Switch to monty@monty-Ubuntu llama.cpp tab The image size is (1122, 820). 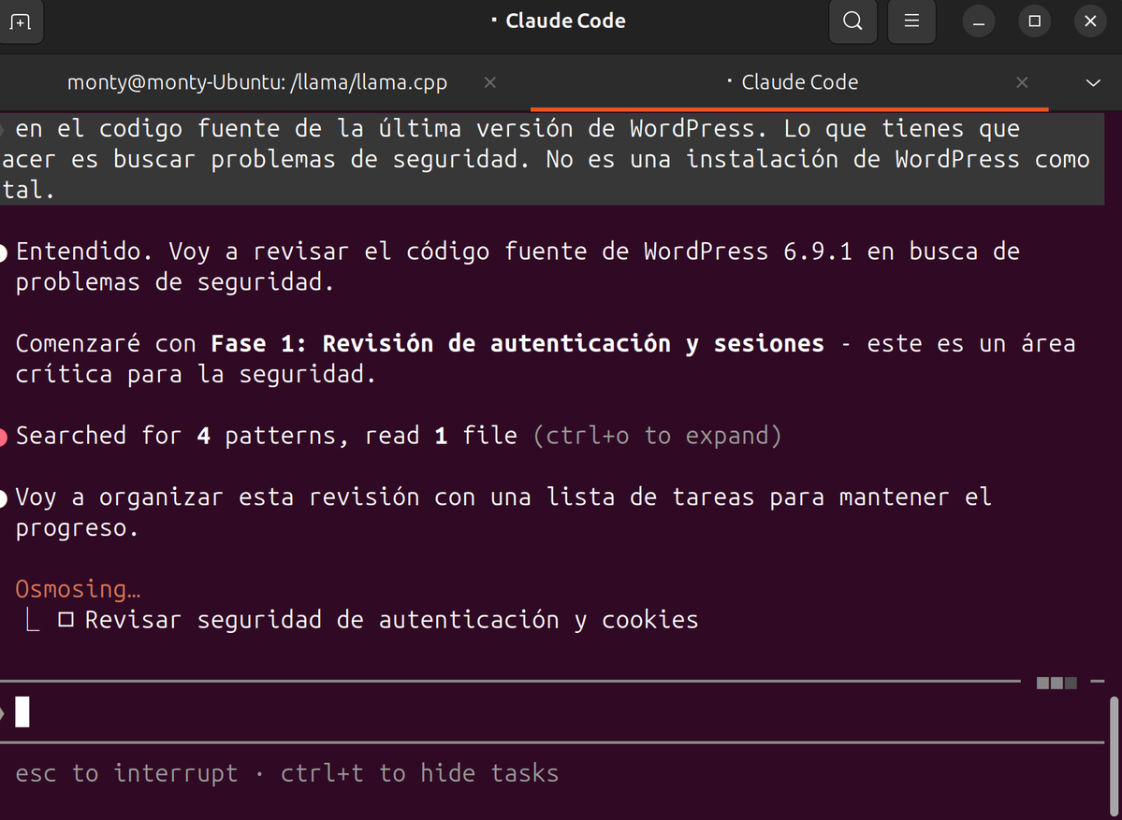257,82
